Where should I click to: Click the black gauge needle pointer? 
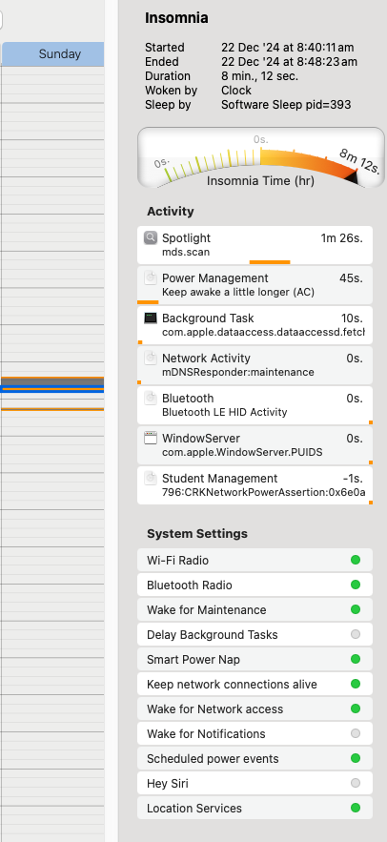coord(351,177)
